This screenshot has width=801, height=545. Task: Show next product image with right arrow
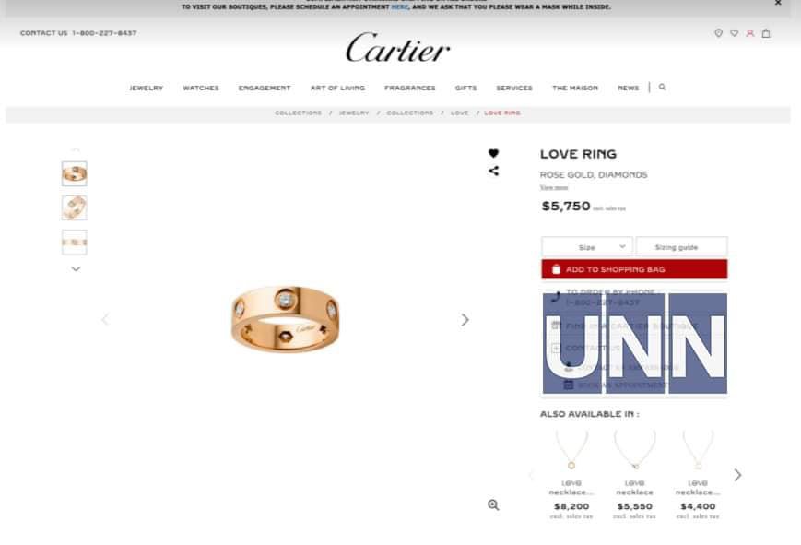click(x=465, y=320)
